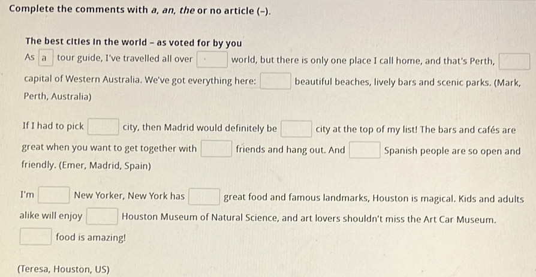Focus the blank before 'beautiful beaches'
Viewport: 536px width, 277px height.
[x=276, y=81]
